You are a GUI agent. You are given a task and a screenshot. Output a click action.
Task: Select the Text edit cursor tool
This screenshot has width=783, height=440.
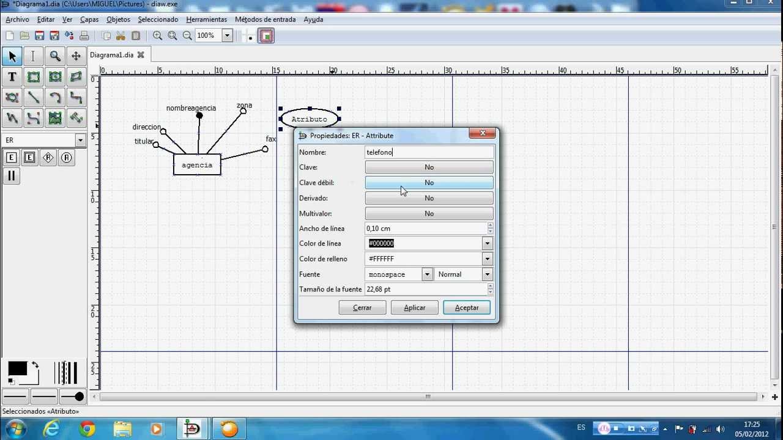tap(34, 56)
